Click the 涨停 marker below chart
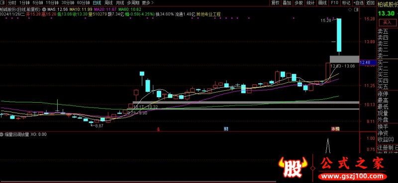The image size is (398, 183). pos(335,129)
